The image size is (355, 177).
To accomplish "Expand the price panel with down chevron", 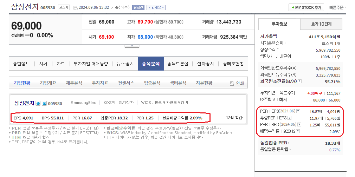I will [x=132, y=46].
